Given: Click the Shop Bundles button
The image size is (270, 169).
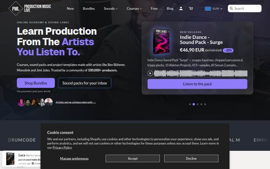Looking at the screenshot, I should [x=36, y=83].
